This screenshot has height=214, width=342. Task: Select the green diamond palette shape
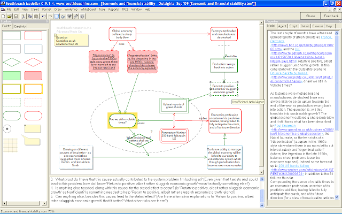tap(12, 62)
